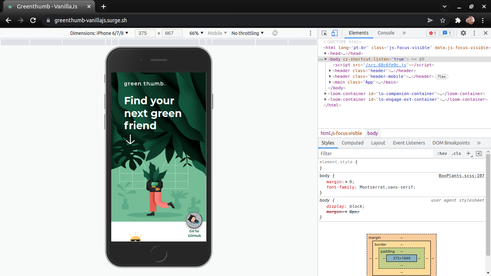The width and height of the screenshot is (491, 276).
Task: Expand the lo-engage-ext-container node
Action: 325,99
